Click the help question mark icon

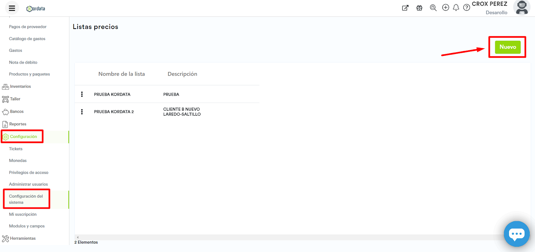pyautogui.click(x=466, y=8)
